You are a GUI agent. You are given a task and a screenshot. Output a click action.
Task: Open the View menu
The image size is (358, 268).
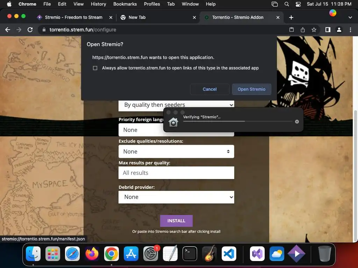[79, 4]
